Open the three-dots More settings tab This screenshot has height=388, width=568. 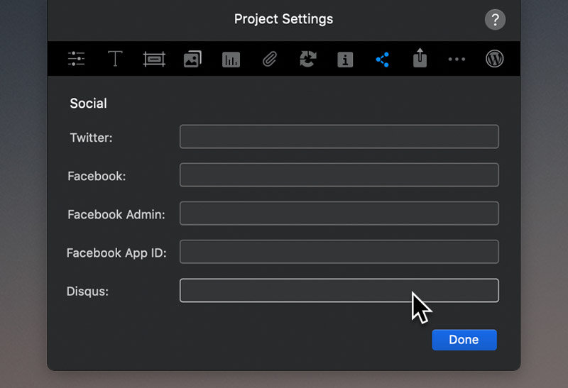pos(457,59)
